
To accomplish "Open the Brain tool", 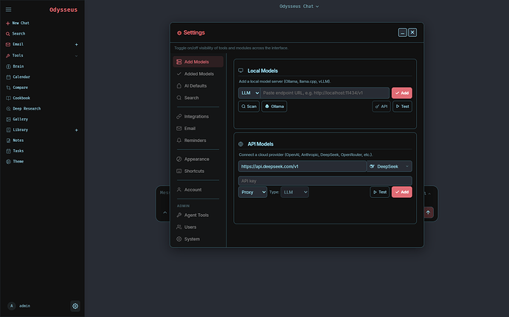I will pyautogui.click(x=15, y=66).
